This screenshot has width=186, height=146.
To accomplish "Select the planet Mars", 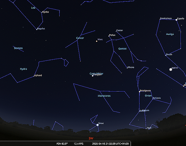I will (x=97, y=41).
